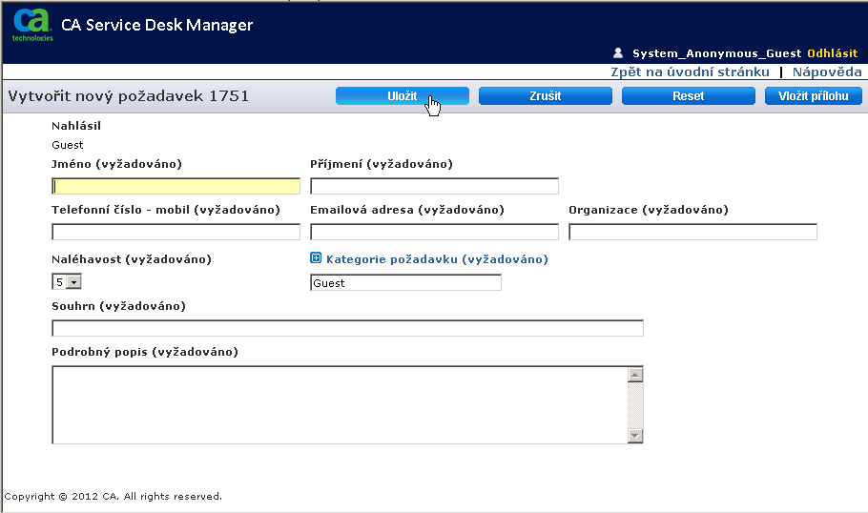The width and height of the screenshot is (868, 513).
Task: Expand the Kategorie požadavku plus icon
Action: [x=316, y=257]
